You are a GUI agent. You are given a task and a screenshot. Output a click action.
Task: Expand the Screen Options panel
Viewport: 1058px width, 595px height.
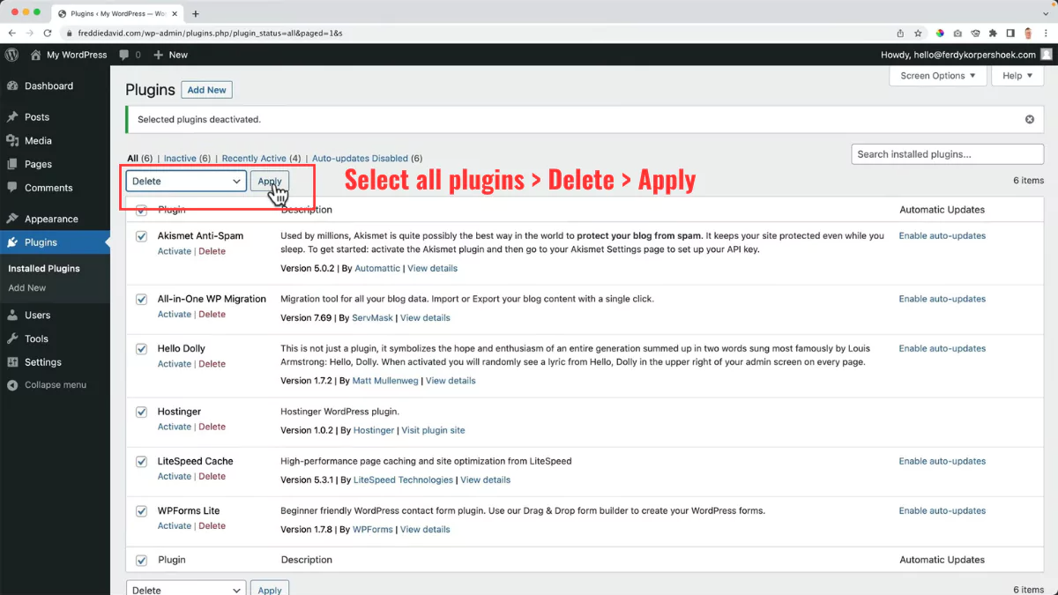coord(937,76)
